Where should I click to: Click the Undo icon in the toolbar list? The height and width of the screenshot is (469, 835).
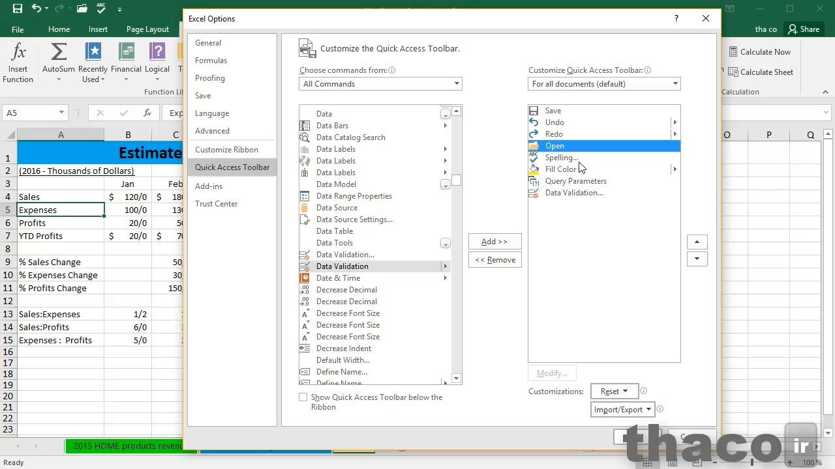pos(534,122)
